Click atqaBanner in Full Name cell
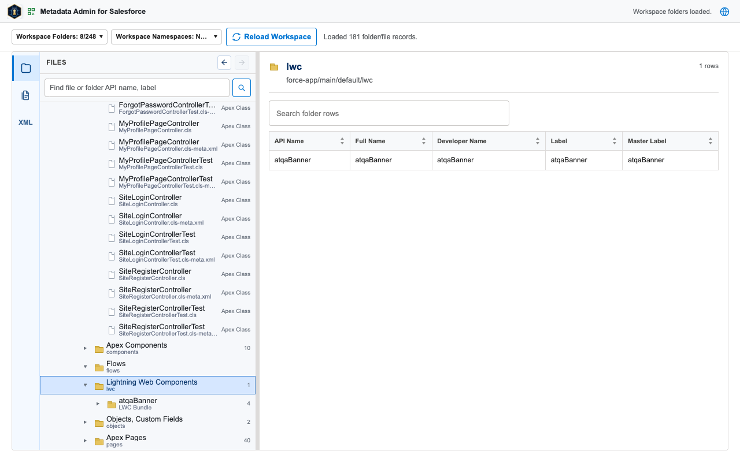Image resolution: width=740 pixels, height=462 pixels. pos(373,160)
